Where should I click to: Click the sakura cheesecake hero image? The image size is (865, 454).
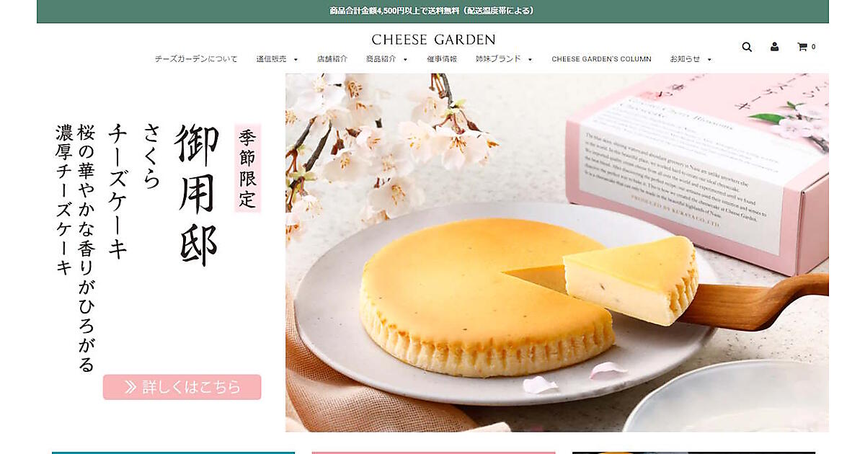(556, 252)
